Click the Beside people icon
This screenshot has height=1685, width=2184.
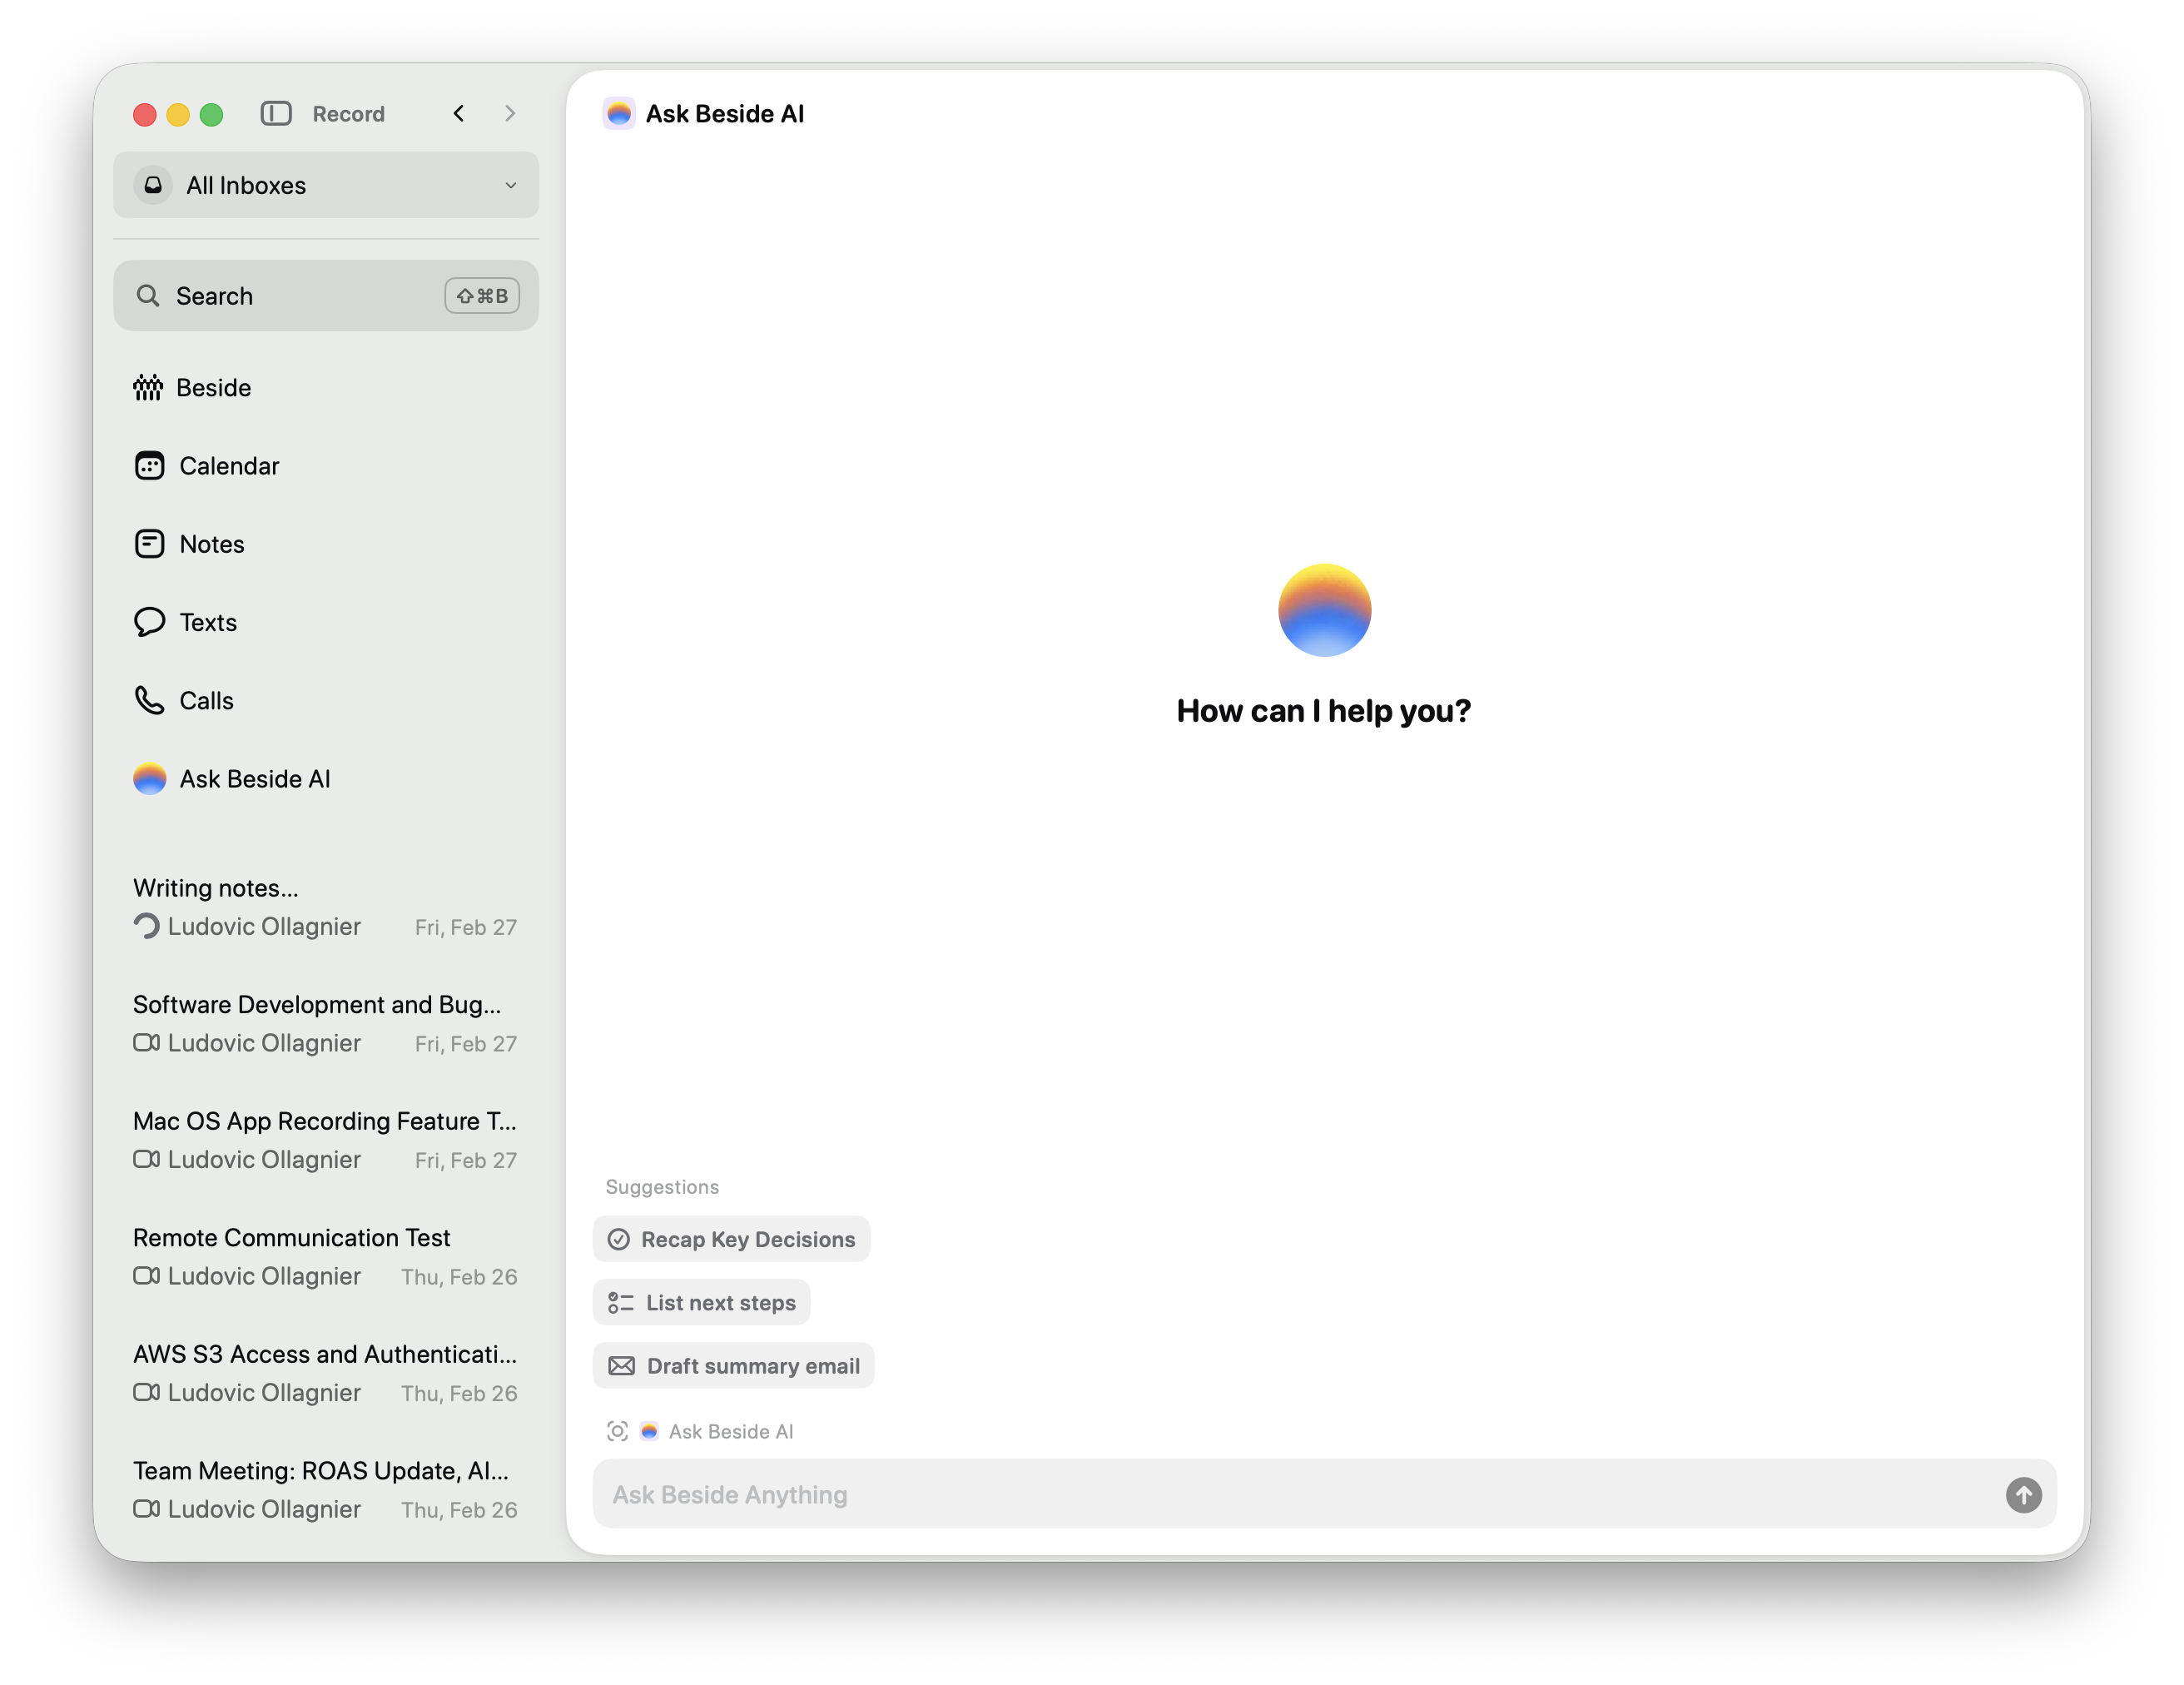coord(148,388)
